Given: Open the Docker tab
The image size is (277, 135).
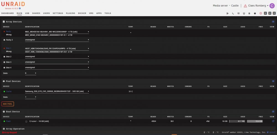Looking at the screenshot, I should point(82,13).
